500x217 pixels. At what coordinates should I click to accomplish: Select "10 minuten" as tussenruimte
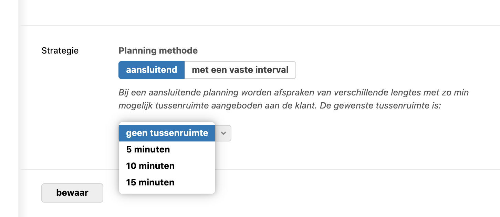point(150,166)
